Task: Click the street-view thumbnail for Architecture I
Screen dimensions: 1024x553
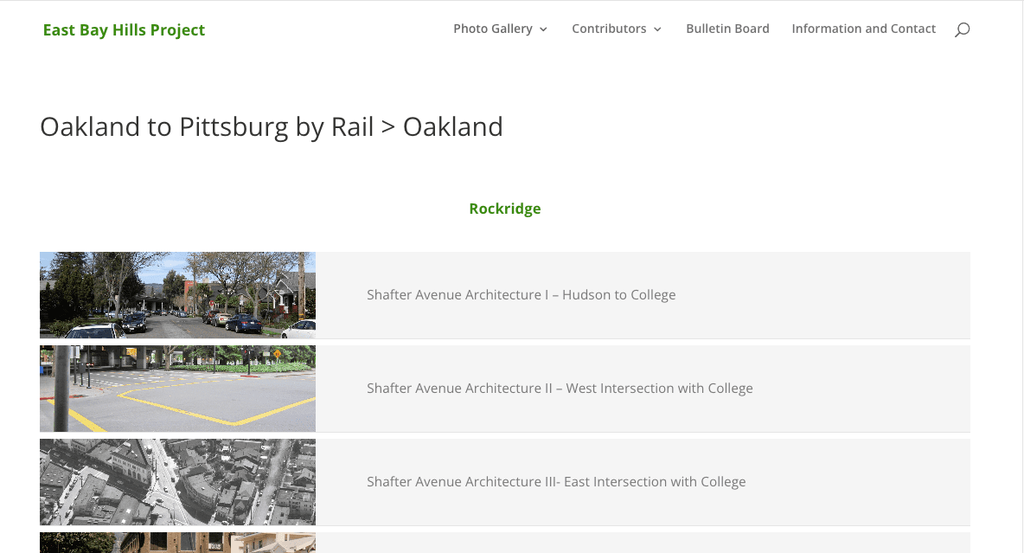Action: (x=177, y=293)
